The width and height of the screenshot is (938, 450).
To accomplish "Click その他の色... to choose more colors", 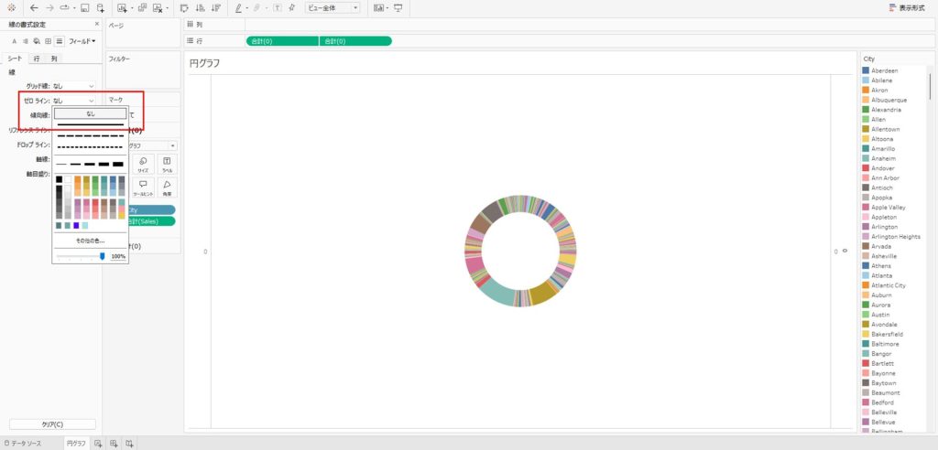I will 90,241.
